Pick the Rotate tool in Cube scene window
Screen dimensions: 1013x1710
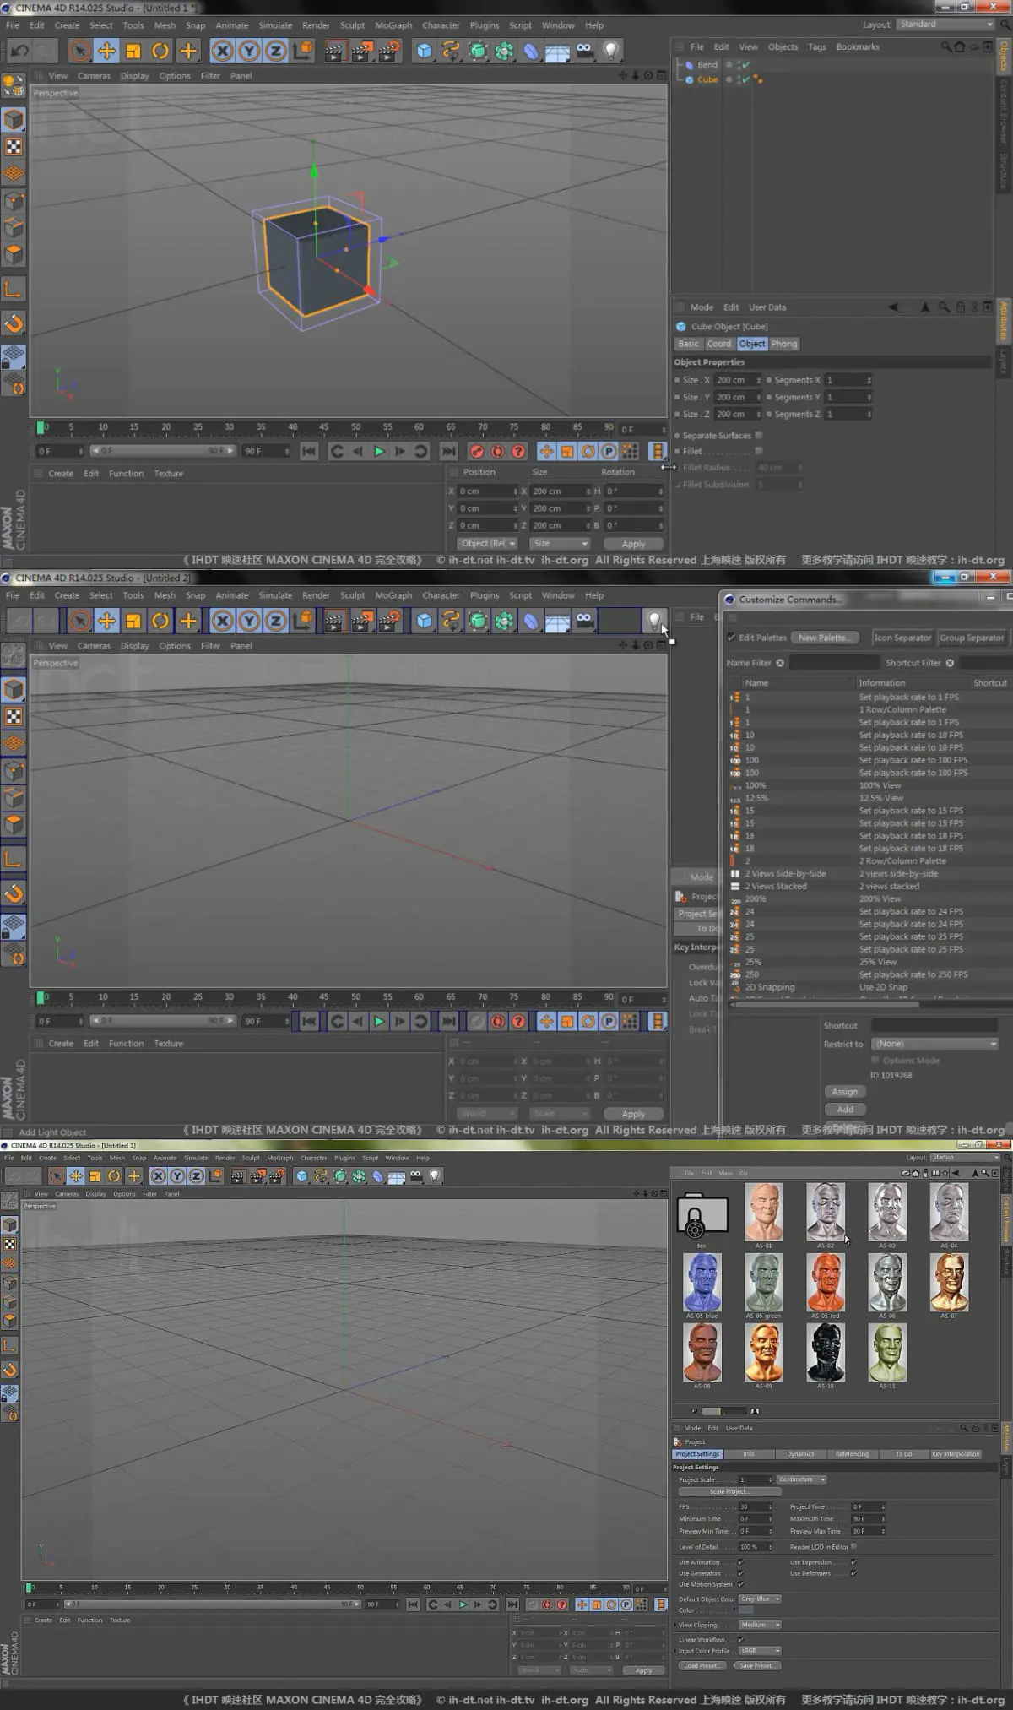pos(160,52)
